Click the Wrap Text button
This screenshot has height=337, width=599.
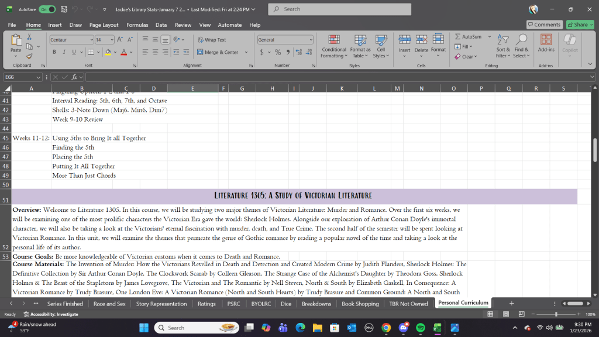click(211, 40)
